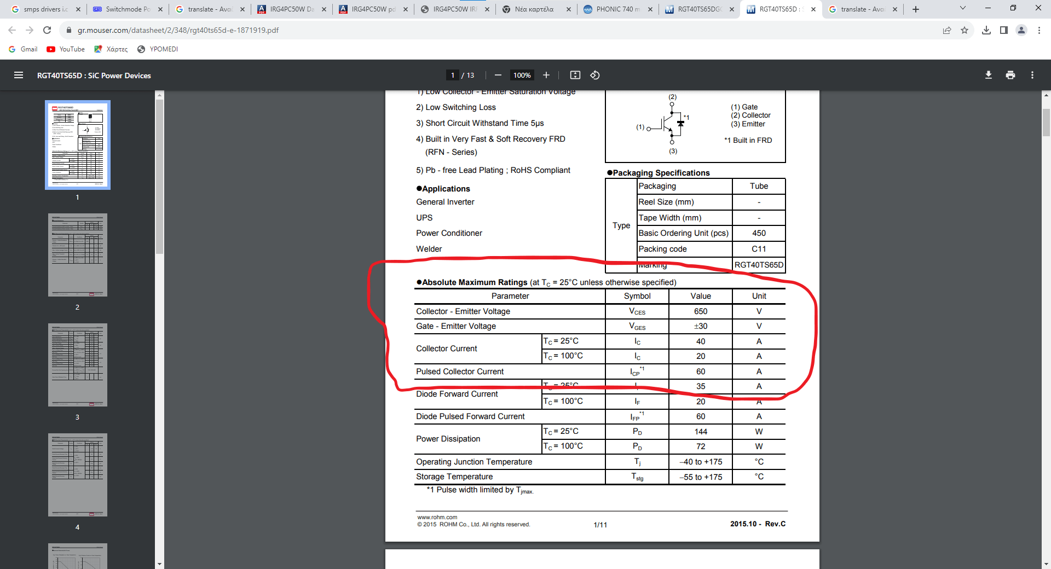Open YPOMEDI bookmark

(158, 49)
